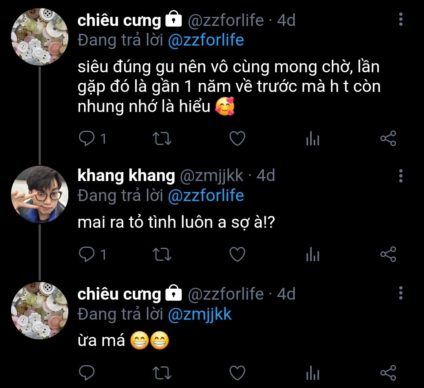424x388 pixels.
Task: Open more options on last tweet
Action: (x=401, y=293)
